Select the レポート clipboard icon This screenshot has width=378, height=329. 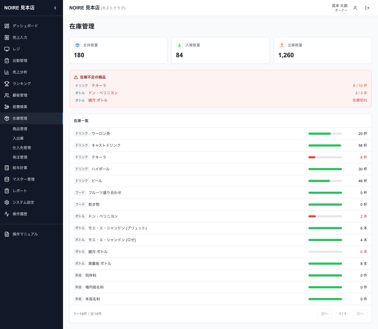pyautogui.click(x=7, y=191)
